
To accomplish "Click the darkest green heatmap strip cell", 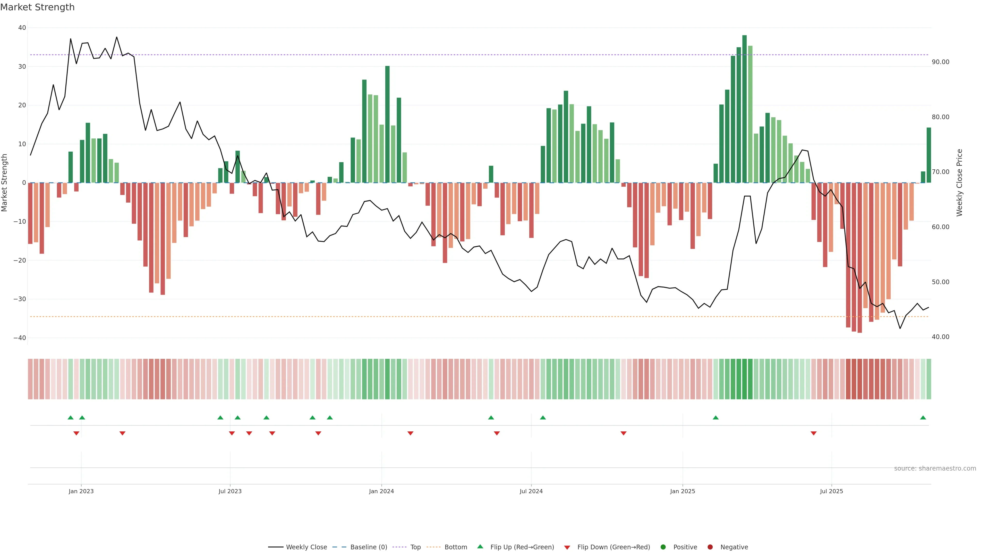I will pos(744,379).
